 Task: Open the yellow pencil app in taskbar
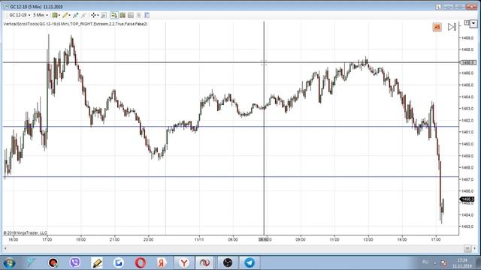97,262
